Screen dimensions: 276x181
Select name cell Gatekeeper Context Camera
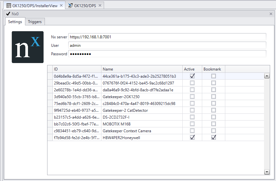(142, 131)
